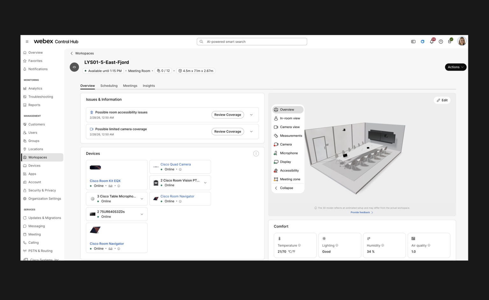Click the AI-powered smart search field

click(252, 42)
